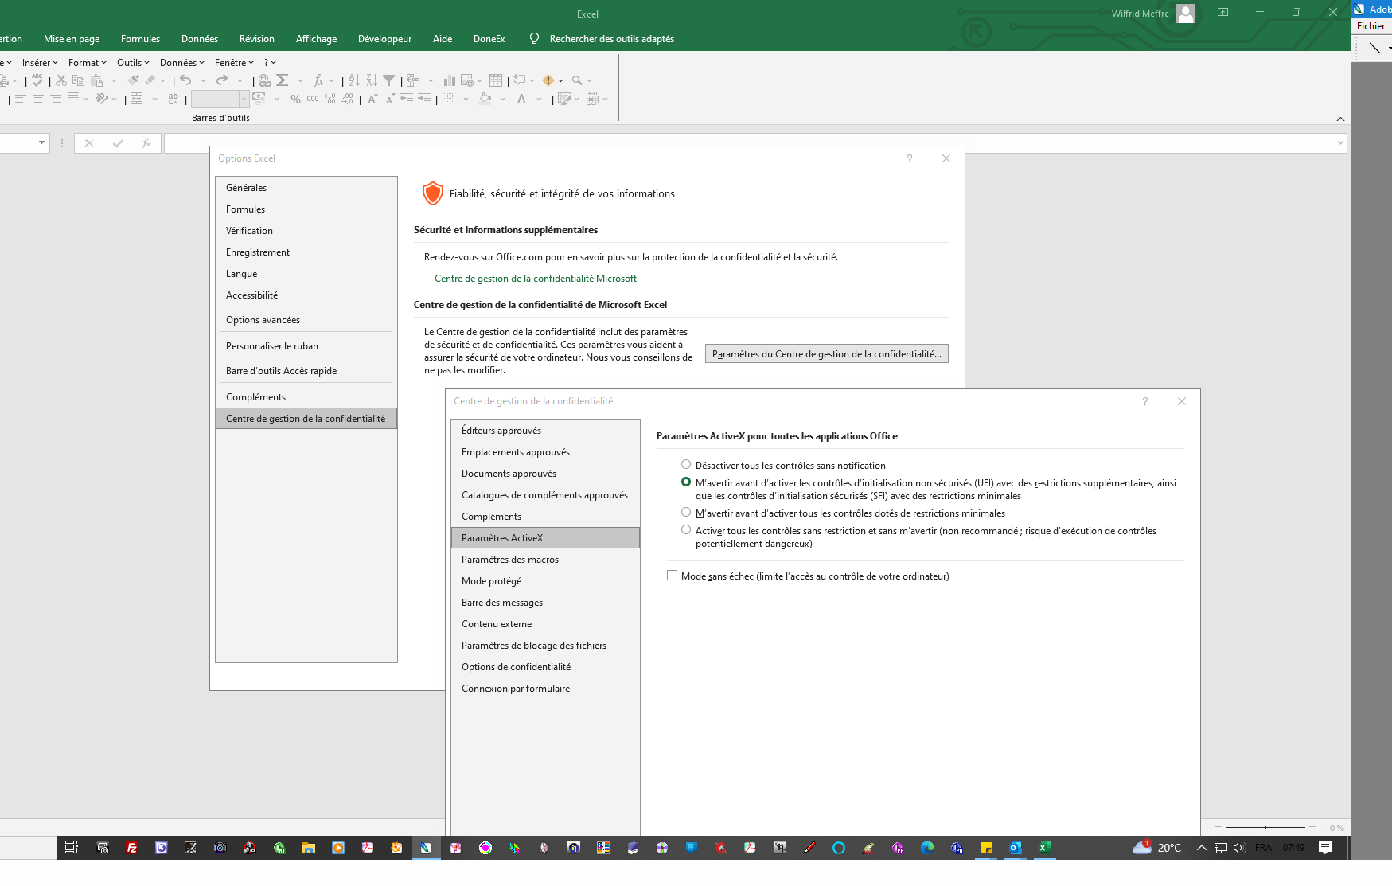The image size is (1392, 886).
Task: Click the insert function fx toolbar icon
Action: tap(318, 80)
